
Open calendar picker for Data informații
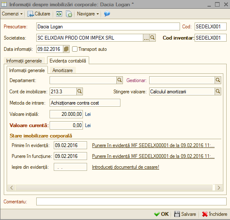66,49
